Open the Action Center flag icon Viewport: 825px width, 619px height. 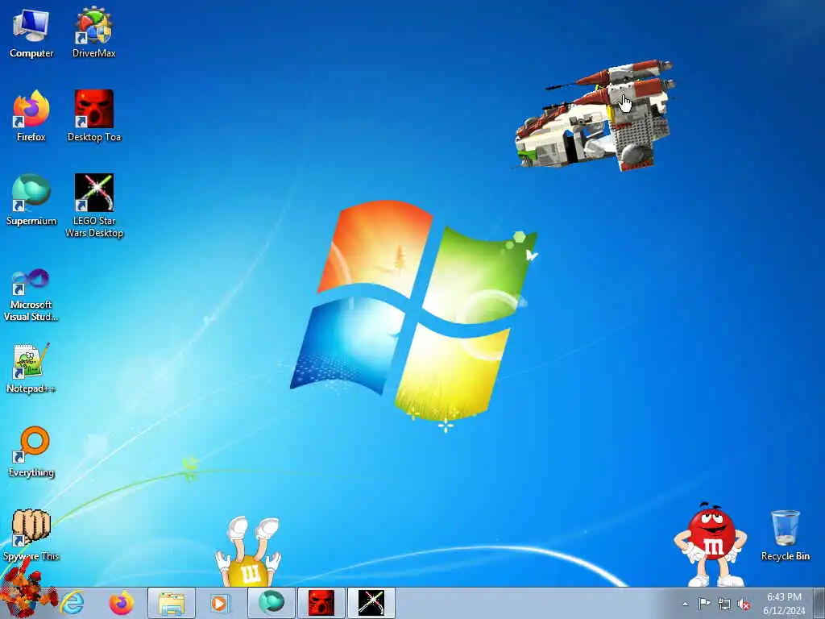click(704, 603)
